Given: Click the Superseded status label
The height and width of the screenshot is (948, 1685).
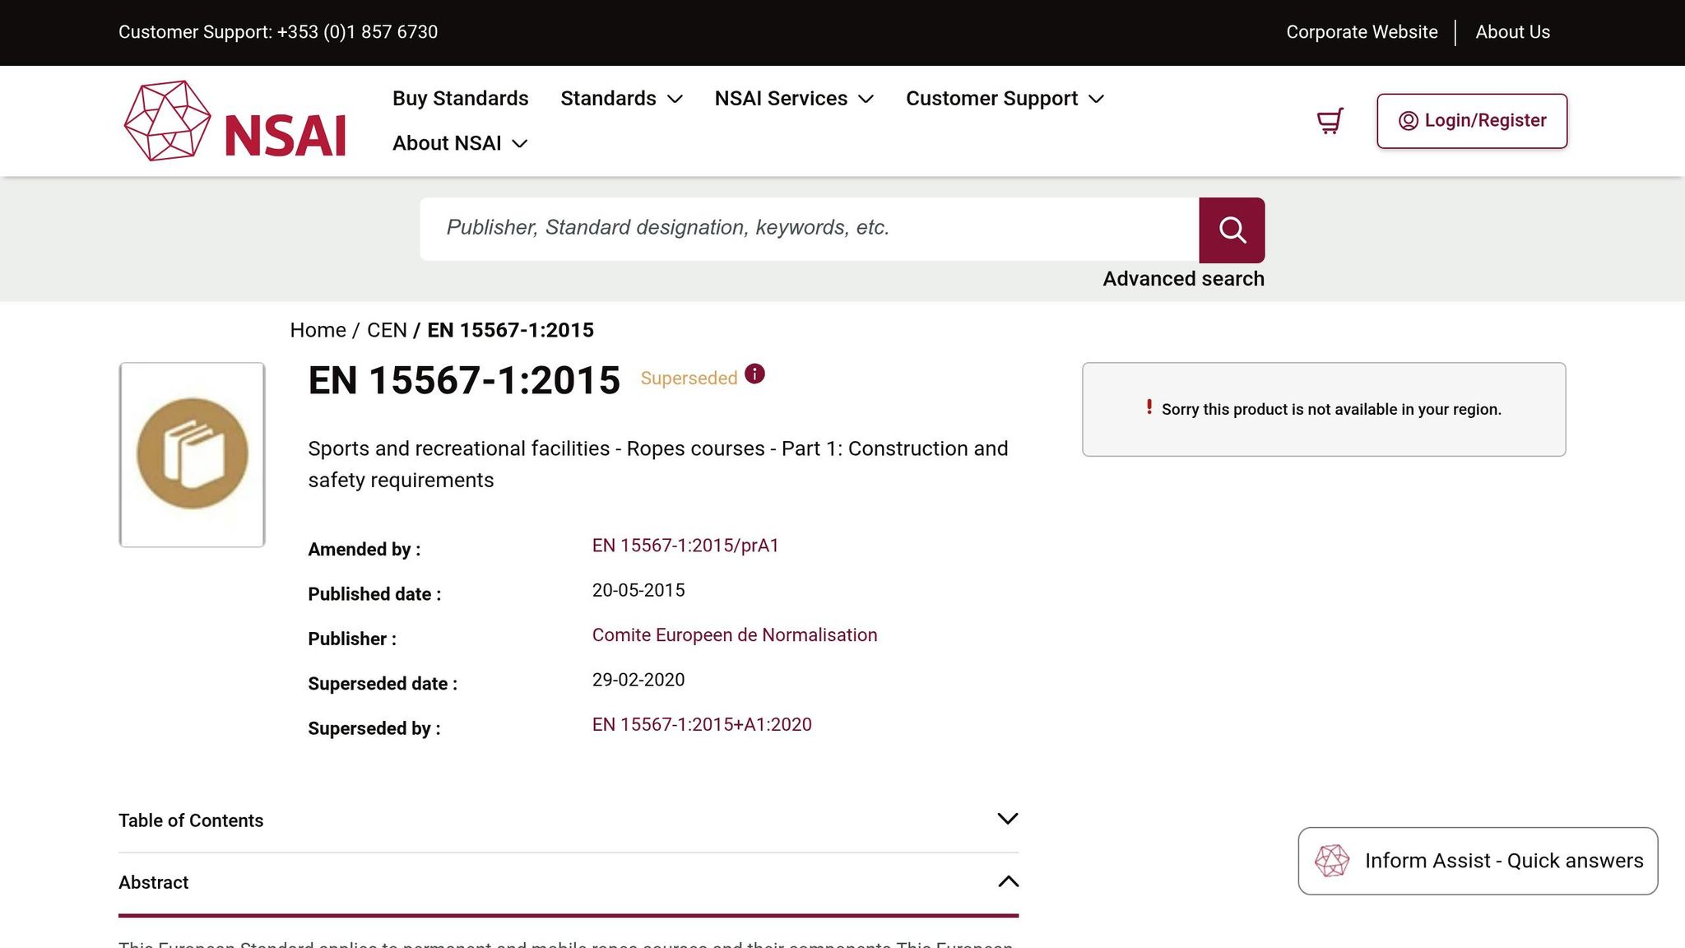Looking at the screenshot, I should [689, 379].
